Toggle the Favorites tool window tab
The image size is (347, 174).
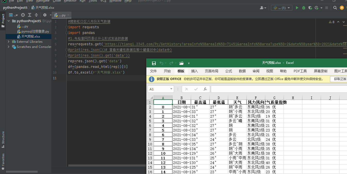[3, 161]
